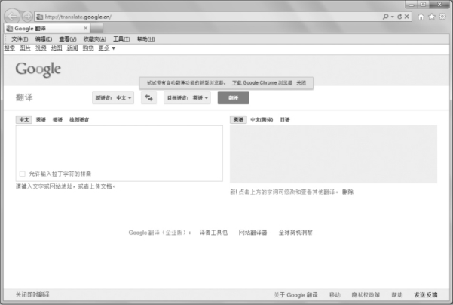Enable 允许输入拉丁字符的拼音 checkbox
This screenshot has height=305, width=453.
click(23, 174)
